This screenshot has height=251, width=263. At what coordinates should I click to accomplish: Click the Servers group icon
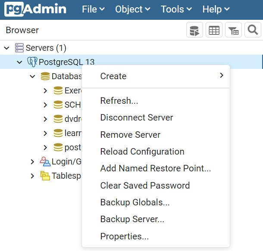[x=19, y=48]
